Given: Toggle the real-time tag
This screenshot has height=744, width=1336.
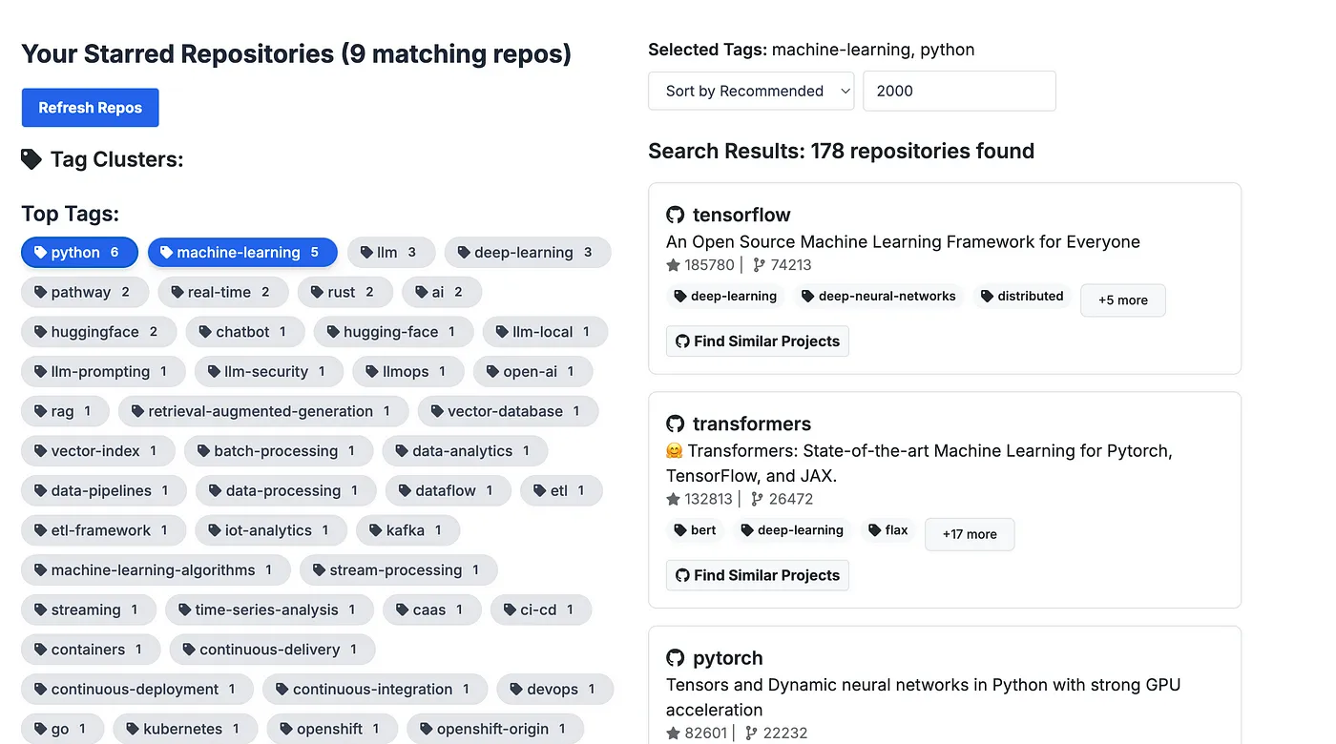Looking at the screenshot, I should [x=223, y=292].
